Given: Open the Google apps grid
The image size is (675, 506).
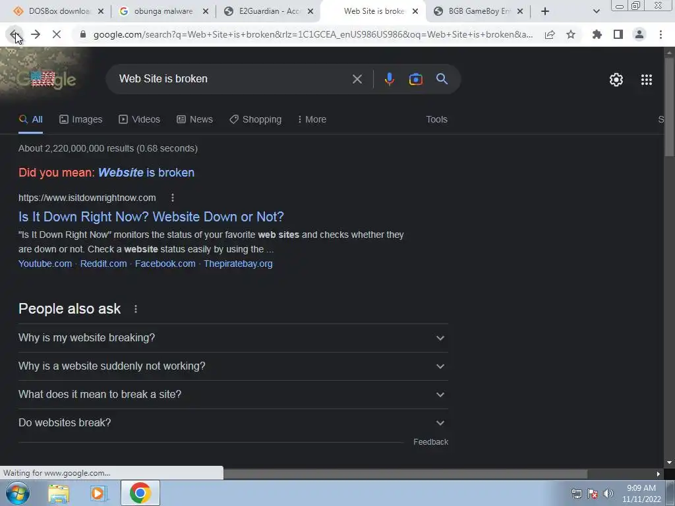Looking at the screenshot, I should tap(647, 80).
